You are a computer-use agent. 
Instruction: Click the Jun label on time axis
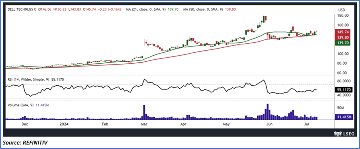tap(270, 124)
